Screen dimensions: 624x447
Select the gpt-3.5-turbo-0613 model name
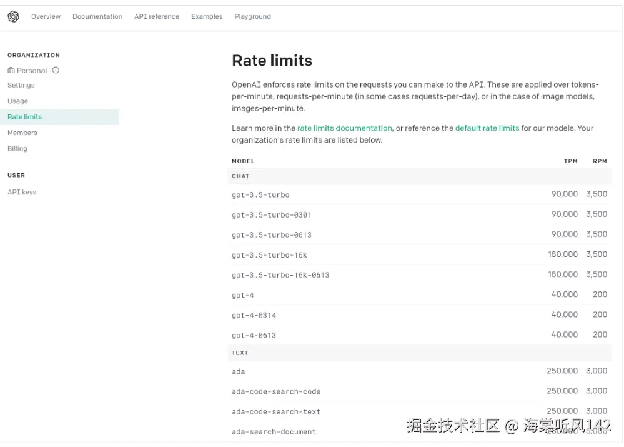pyautogui.click(x=272, y=235)
